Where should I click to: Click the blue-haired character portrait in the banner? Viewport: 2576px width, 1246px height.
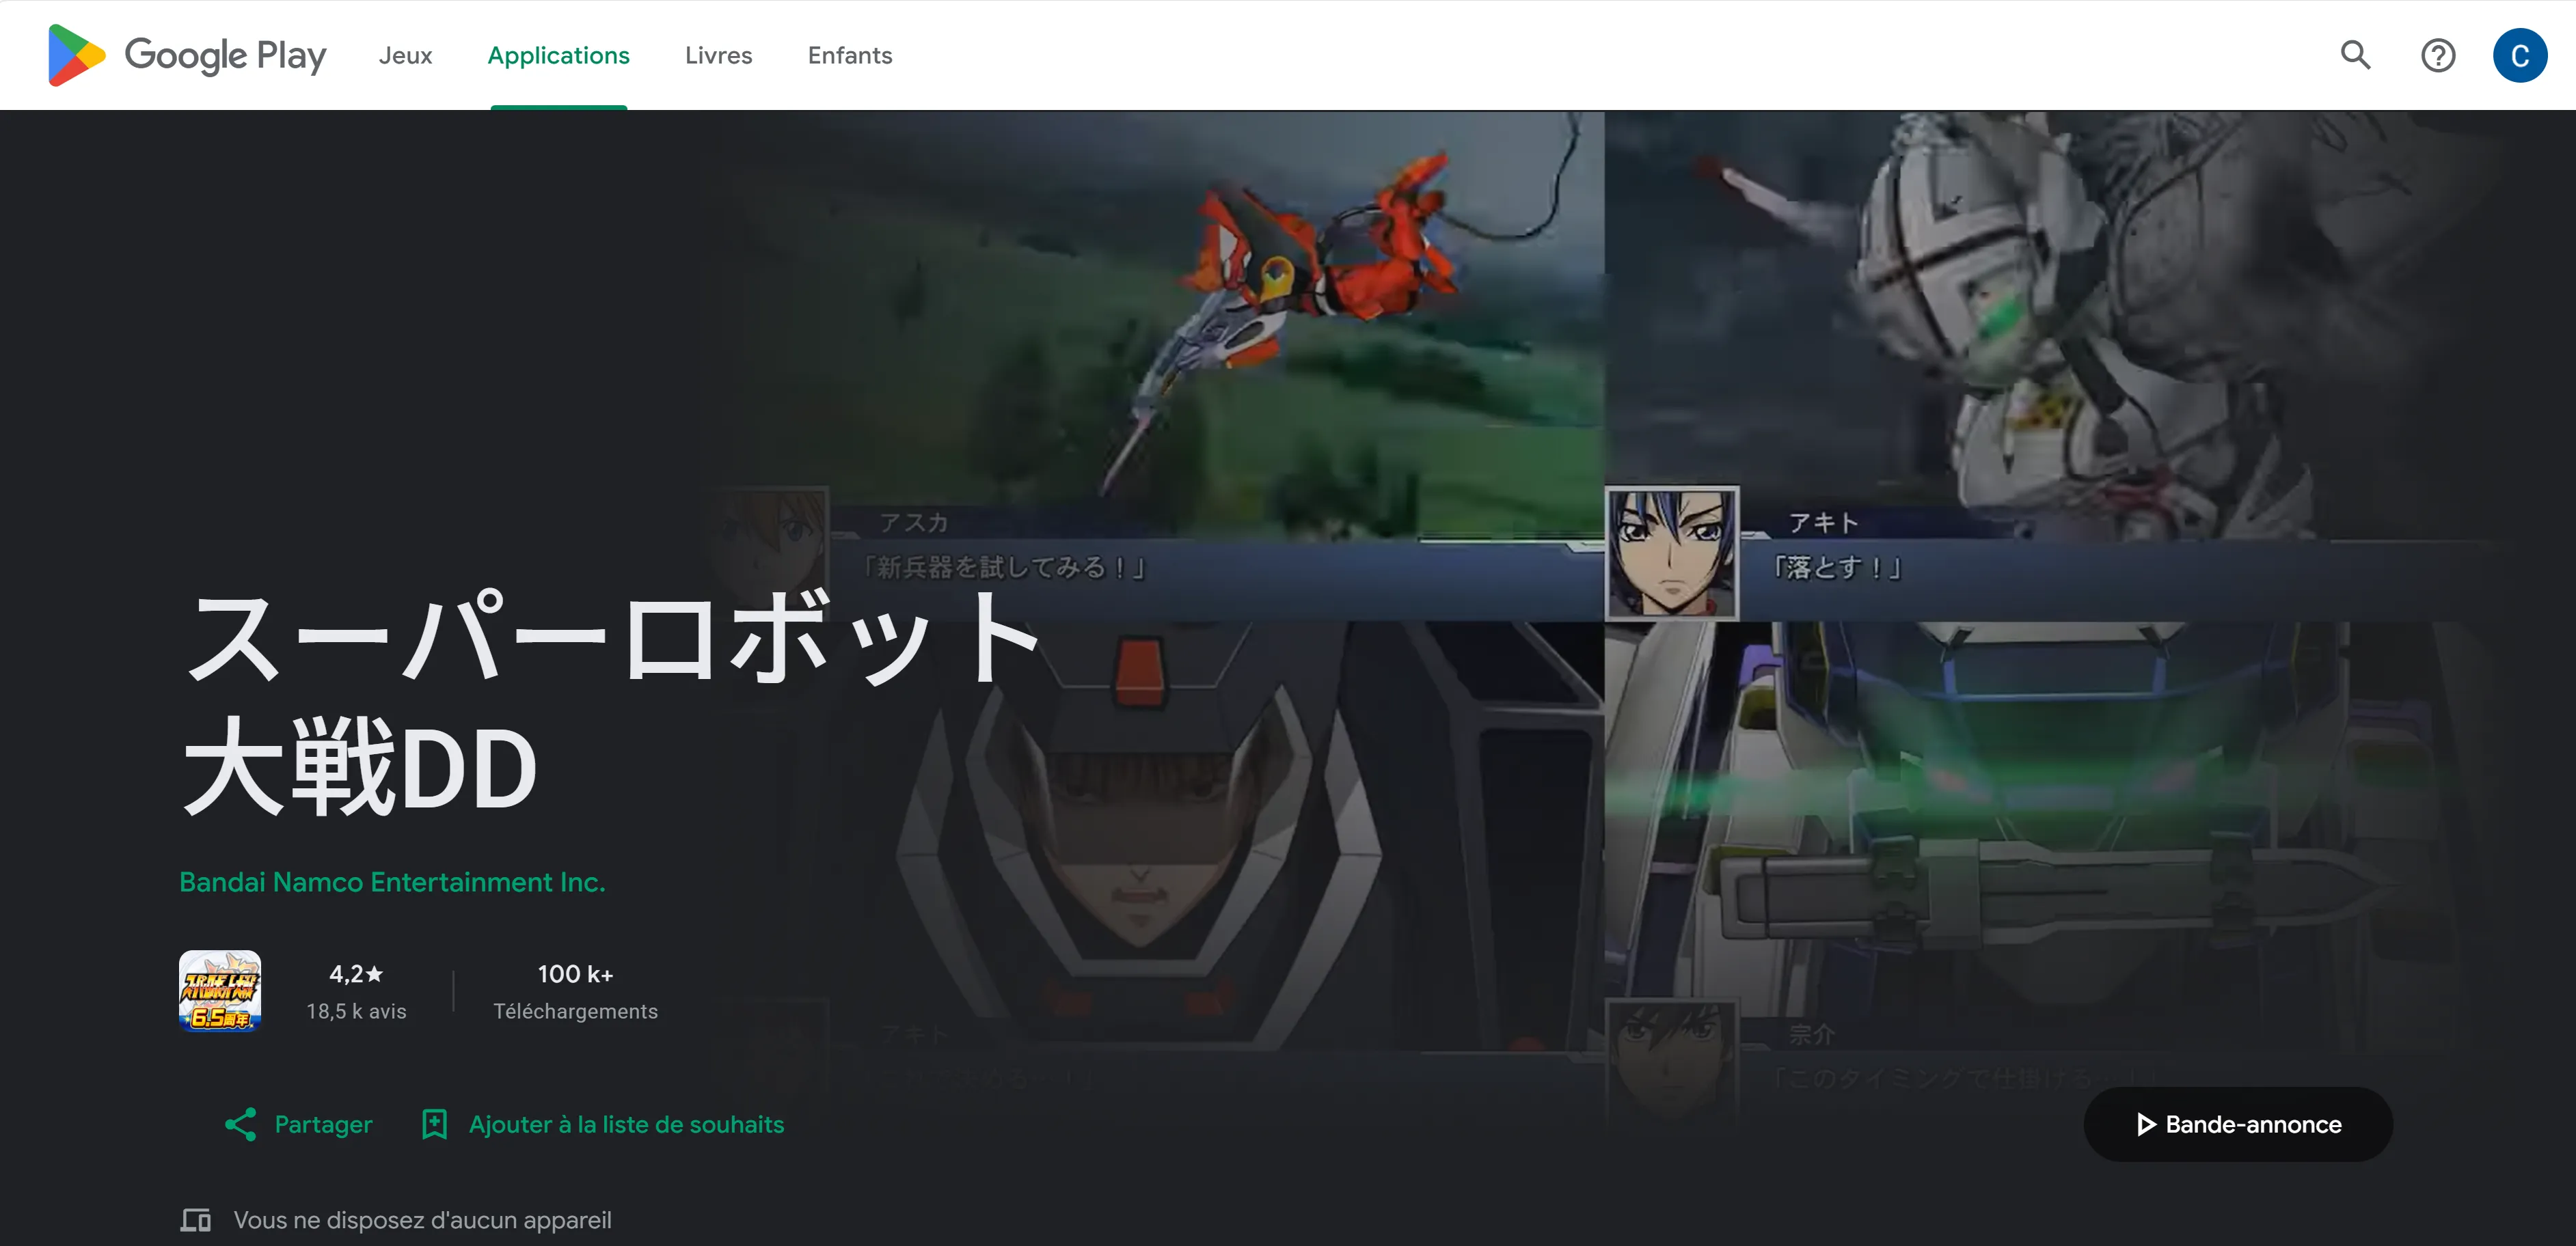[1672, 553]
